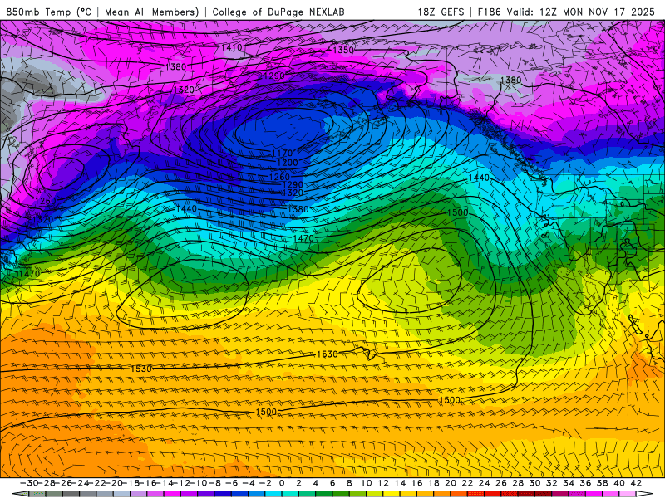Click the 1410 contour label
Viewport: 665px width, 498px height.
point(231,47)
